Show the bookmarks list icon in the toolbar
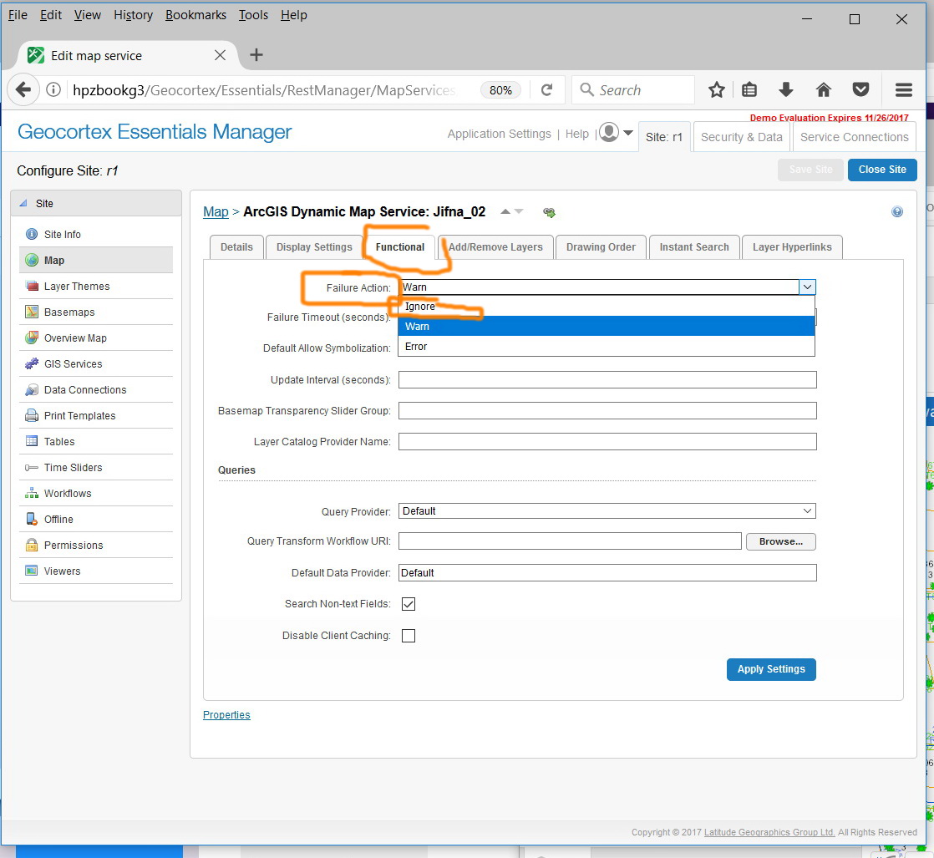Image resolution: width=934 pixels, height=858 pixels. point(749,90)
